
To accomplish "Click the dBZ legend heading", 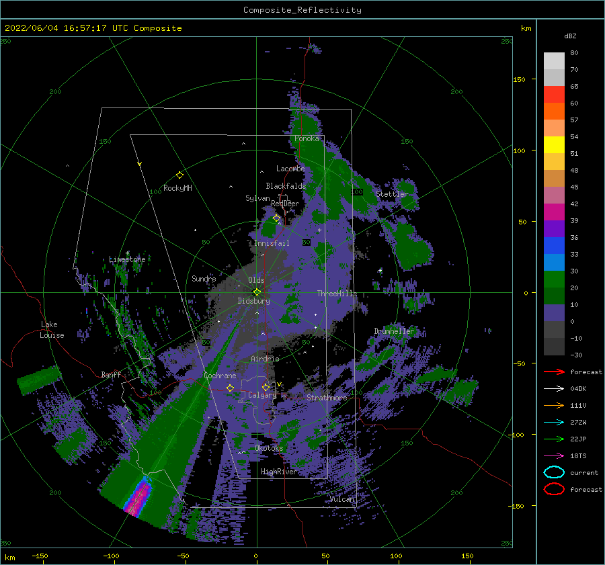I will click(570, 36).
